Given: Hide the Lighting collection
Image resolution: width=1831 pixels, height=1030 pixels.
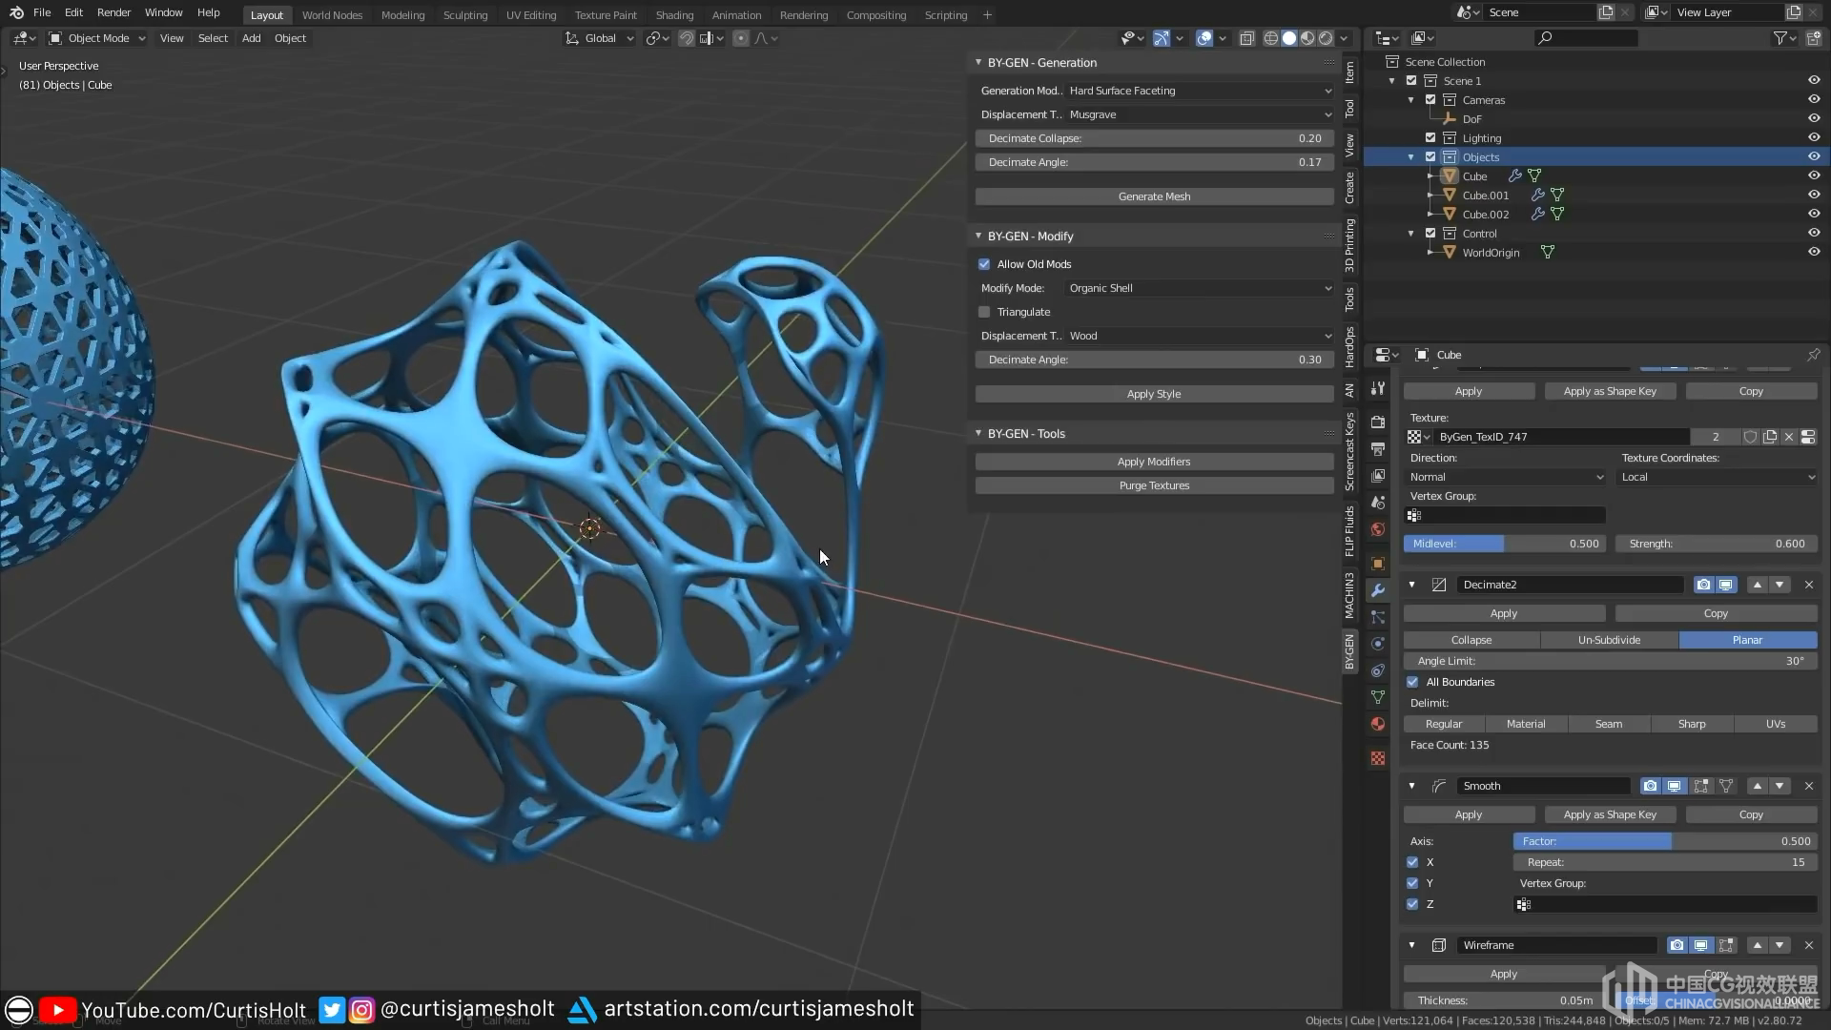Looking at the screenshot, I should tap(1814, 137).
